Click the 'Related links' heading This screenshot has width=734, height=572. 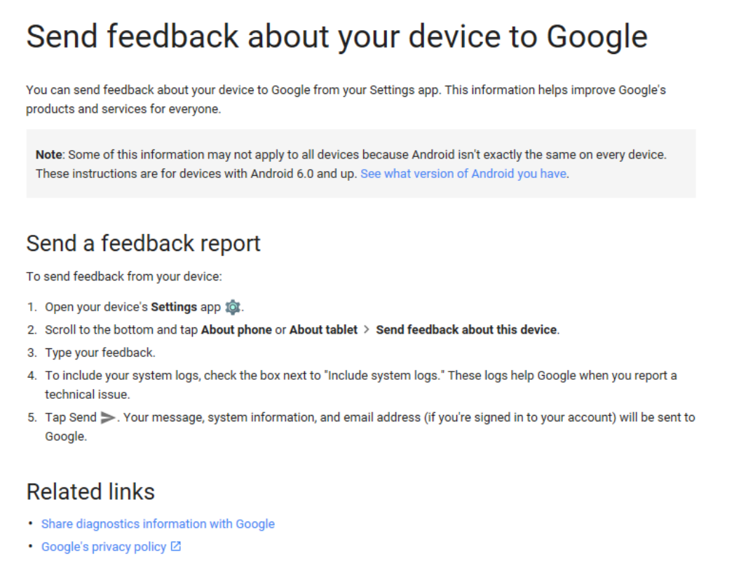click(x=90, y=491)
